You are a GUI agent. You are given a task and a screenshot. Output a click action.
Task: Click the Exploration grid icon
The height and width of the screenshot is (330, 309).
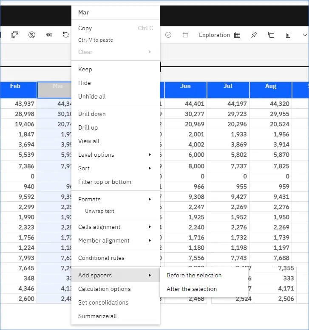click(237, 35)
